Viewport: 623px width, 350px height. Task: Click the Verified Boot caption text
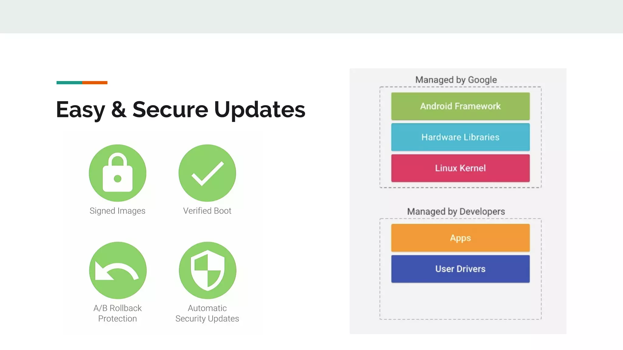pos(207,211)
